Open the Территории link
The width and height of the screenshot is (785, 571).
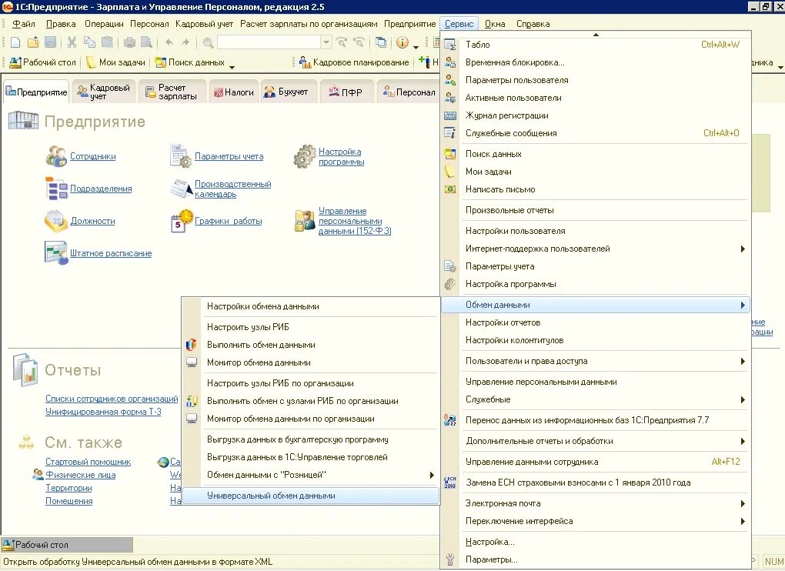(68, 487)
